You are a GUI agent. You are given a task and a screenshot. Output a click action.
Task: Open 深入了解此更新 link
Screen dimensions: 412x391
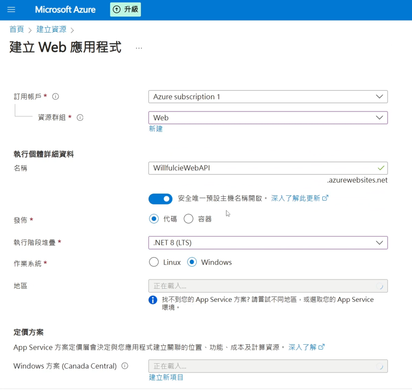(x=299, y=198)
